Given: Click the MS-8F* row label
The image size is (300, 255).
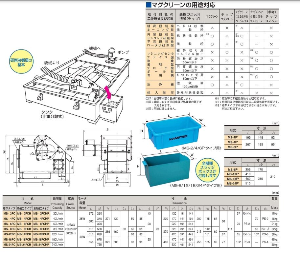Looking at the screenshot, I should point(233,169).
